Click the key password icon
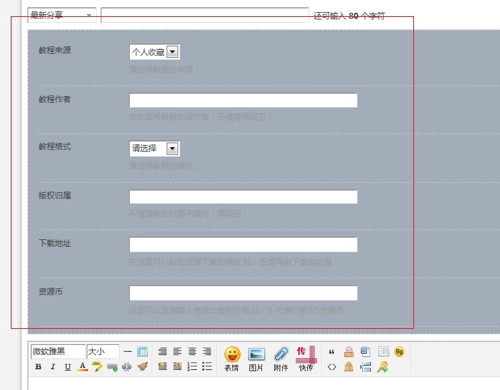Image resolution: width=500 pixels, height=390 pixels. point(382,366)
